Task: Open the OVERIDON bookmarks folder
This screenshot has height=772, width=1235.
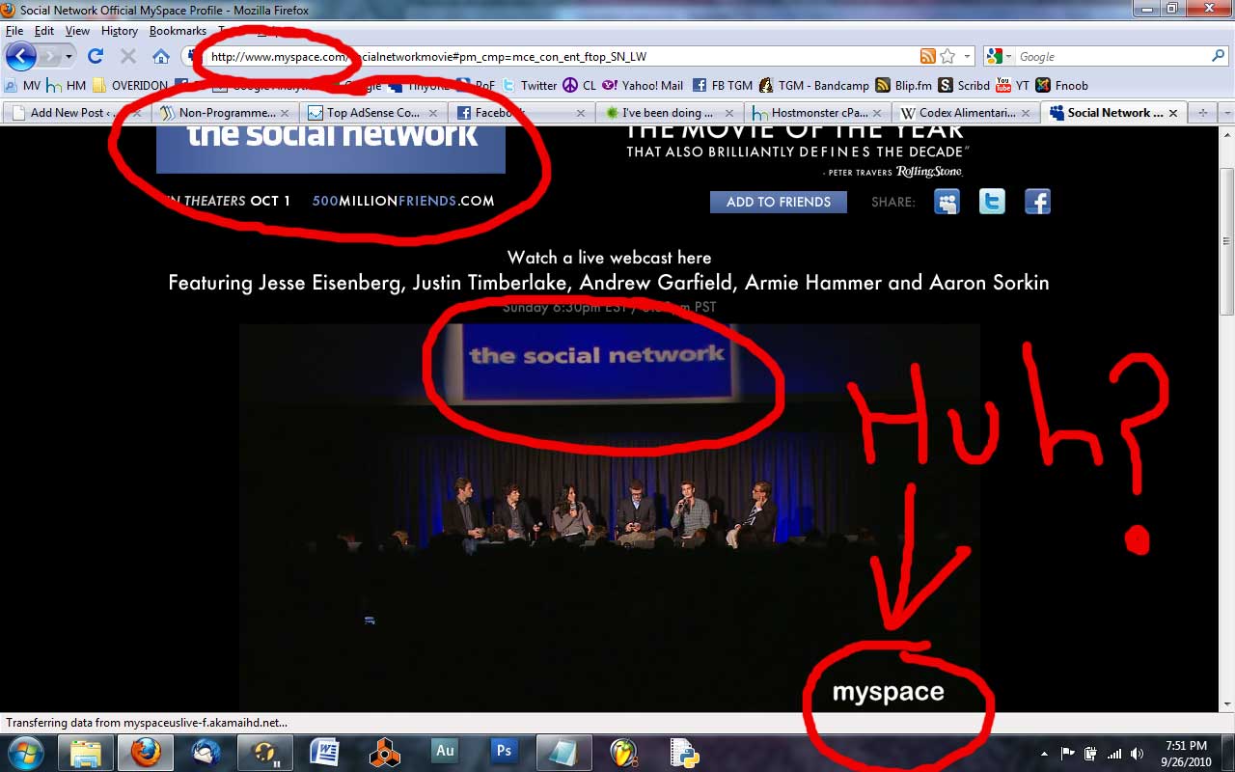Action: [x=129, y=85]
